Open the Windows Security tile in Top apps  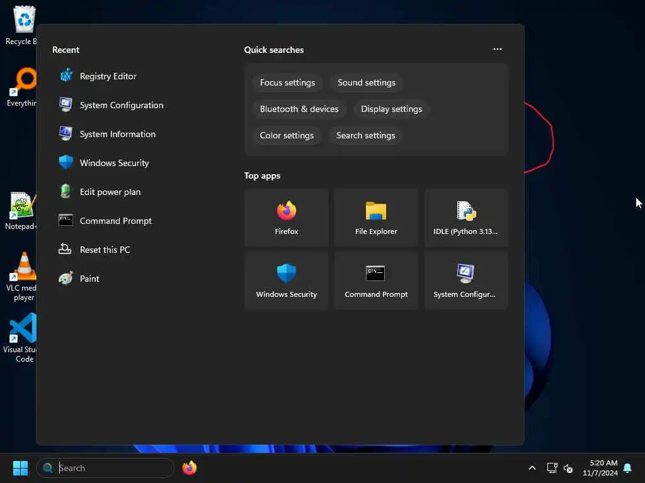pos(287,280)
